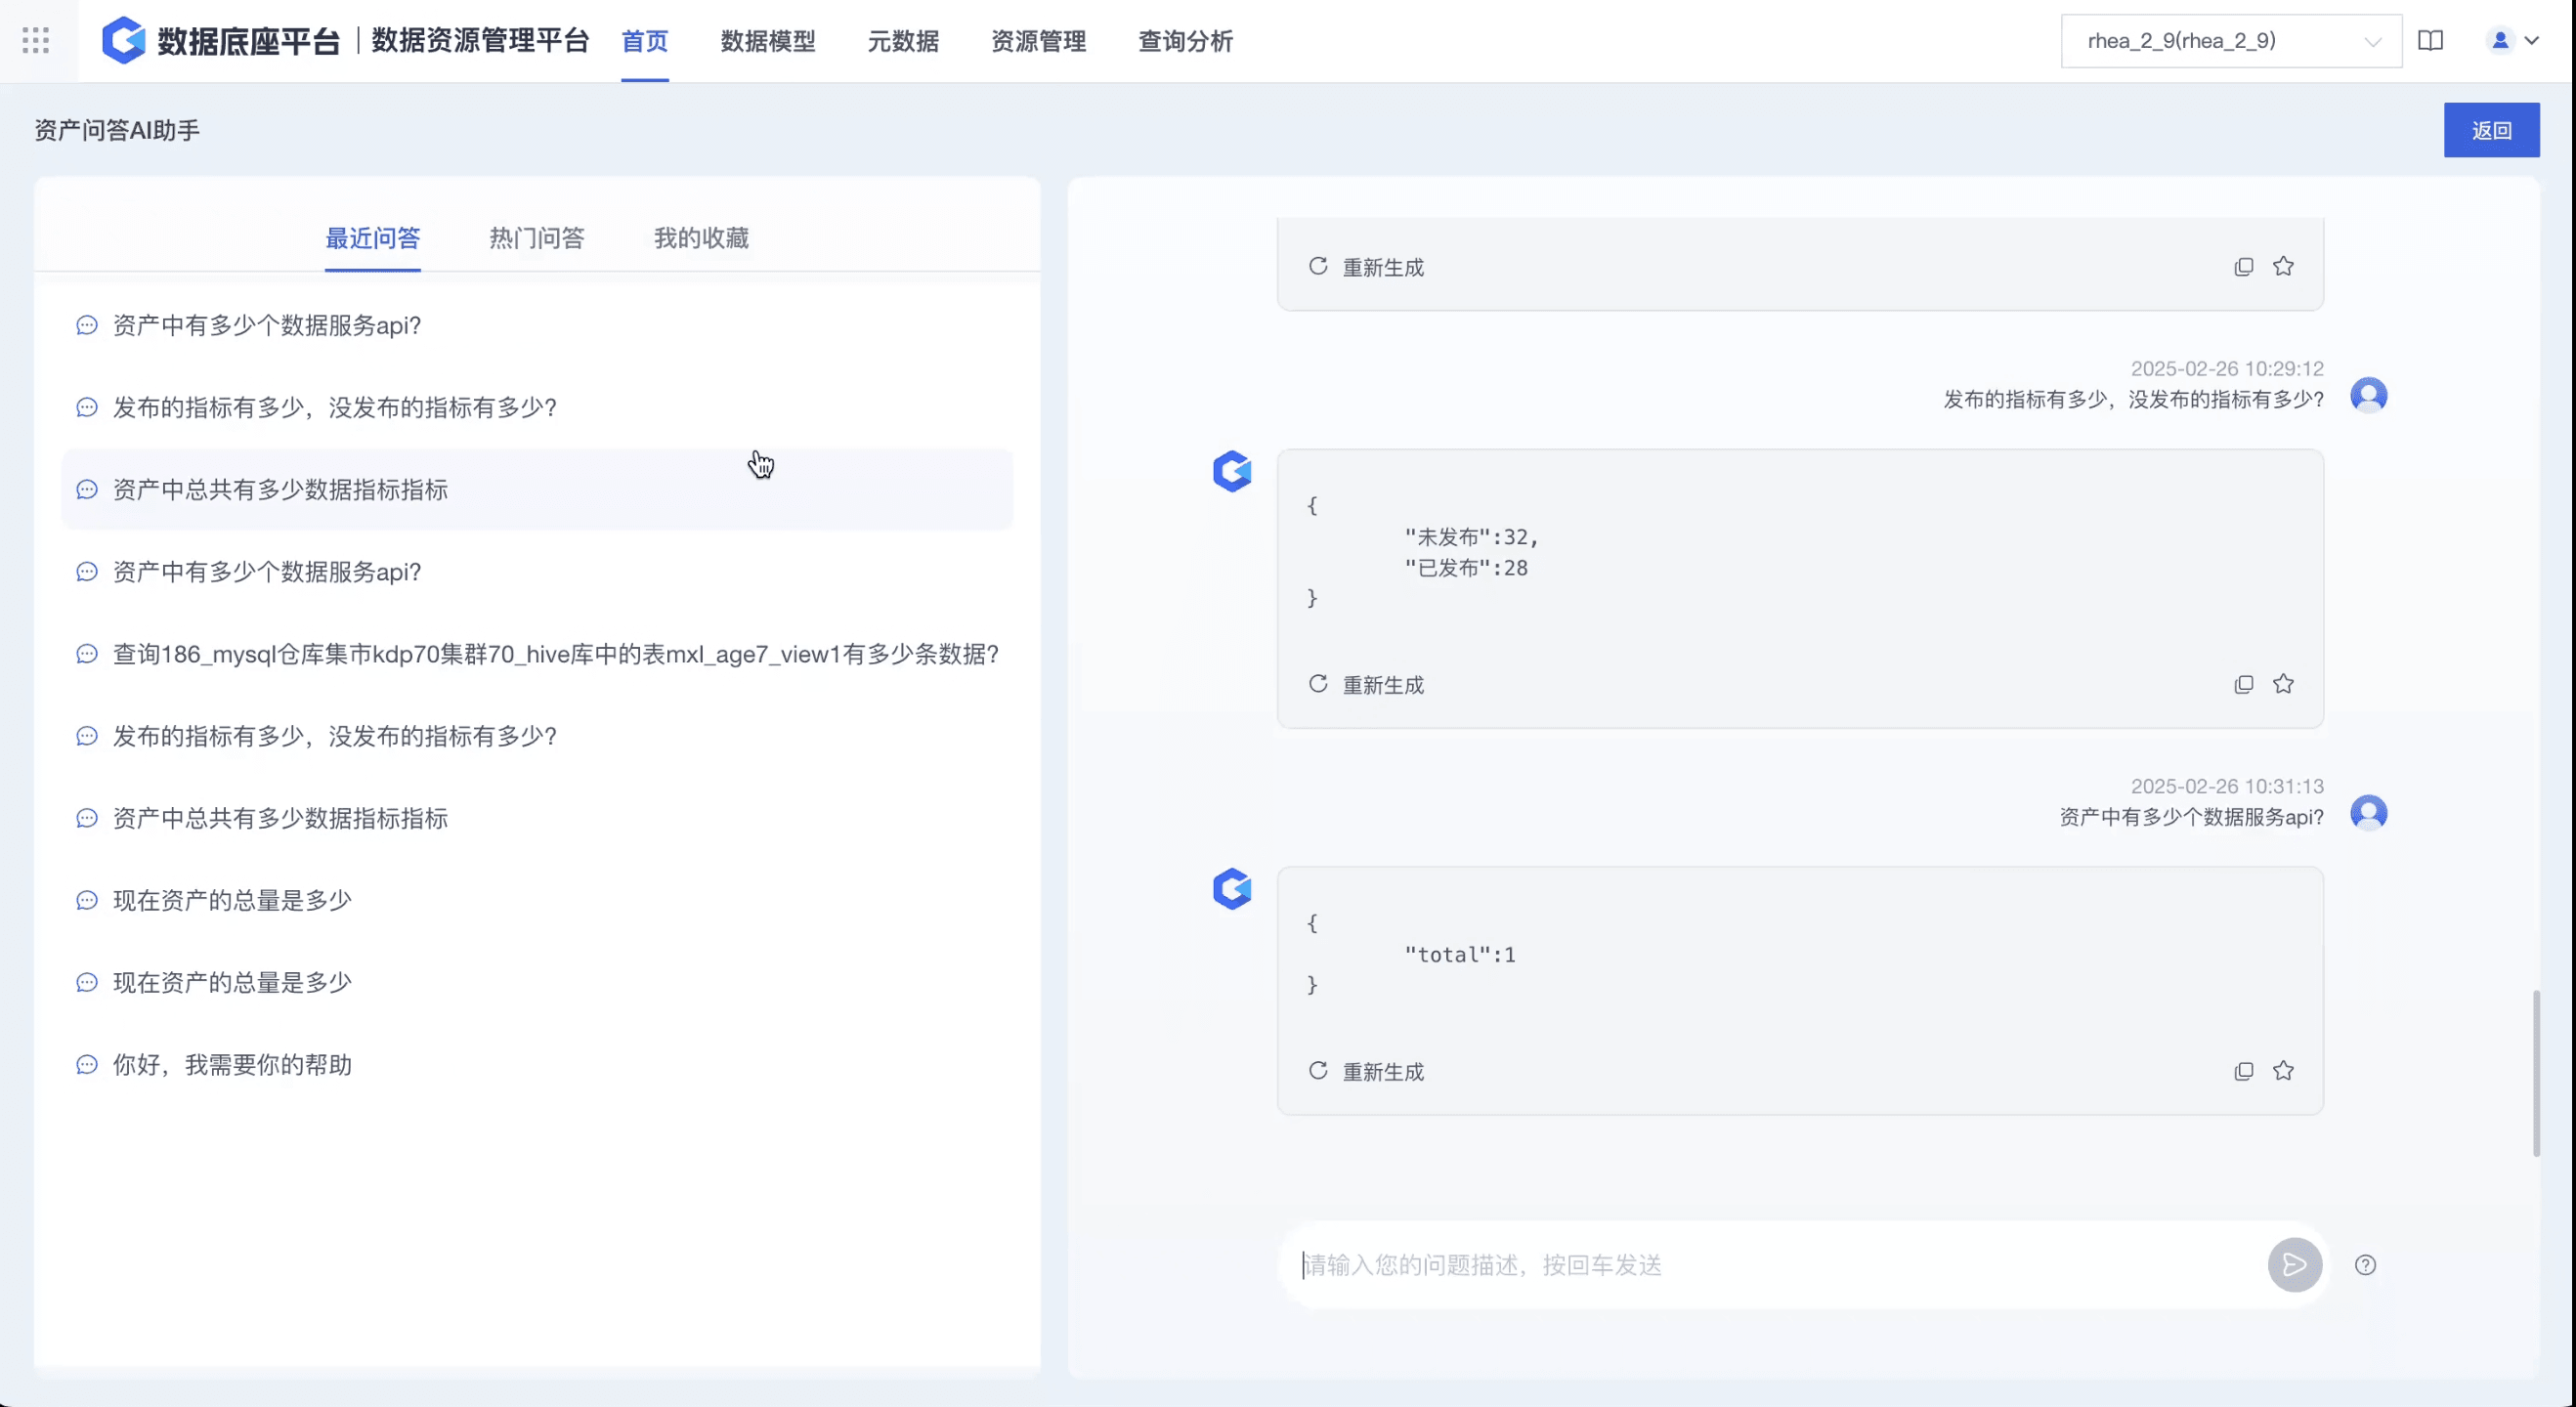The width and height of the screenshot is (2576, 1407).
Task: Click the send message arrow icon
Action: click(x=2294, y=1265)
